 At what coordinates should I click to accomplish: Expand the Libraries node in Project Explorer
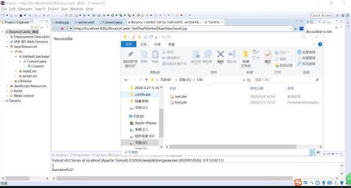[12, 81]
